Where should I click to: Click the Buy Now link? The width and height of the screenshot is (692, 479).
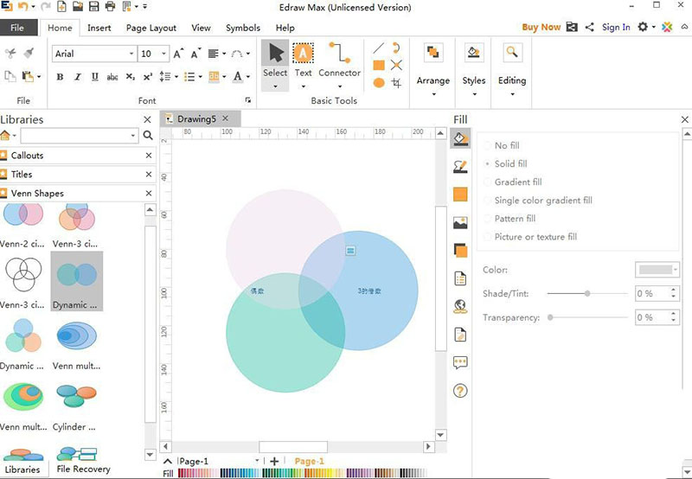(541, 28)
